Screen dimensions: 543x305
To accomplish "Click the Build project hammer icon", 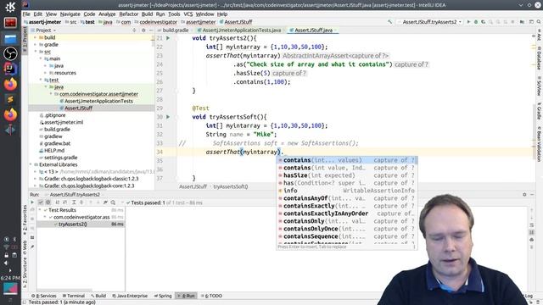I will tap(389, 22).
